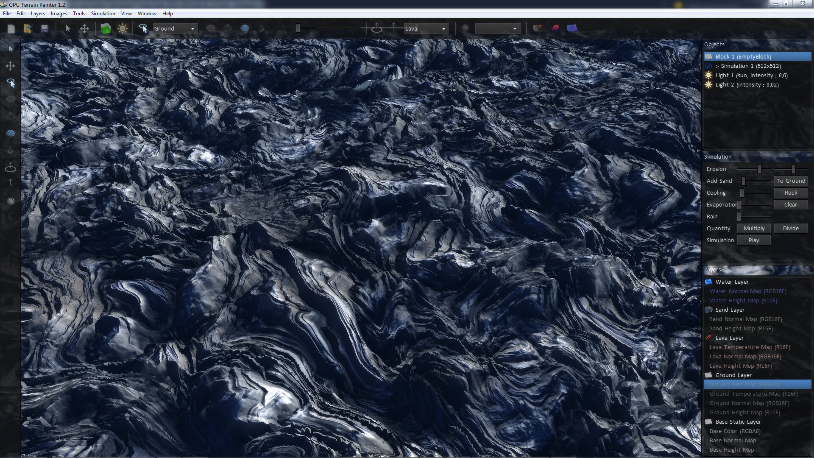Viewport: 814px width, 458px height.
Task: Create a new document from the toolbar
Action: (11, 28)
